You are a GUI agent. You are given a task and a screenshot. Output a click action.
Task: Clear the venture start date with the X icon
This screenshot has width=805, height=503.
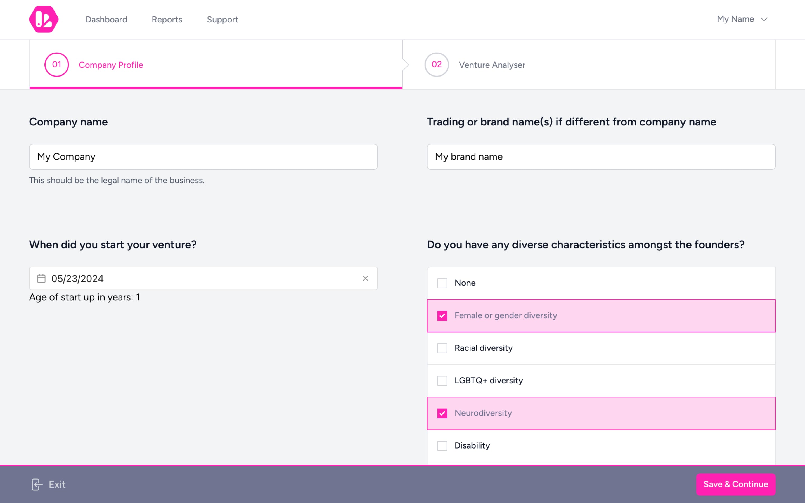(x=365, y=278)
